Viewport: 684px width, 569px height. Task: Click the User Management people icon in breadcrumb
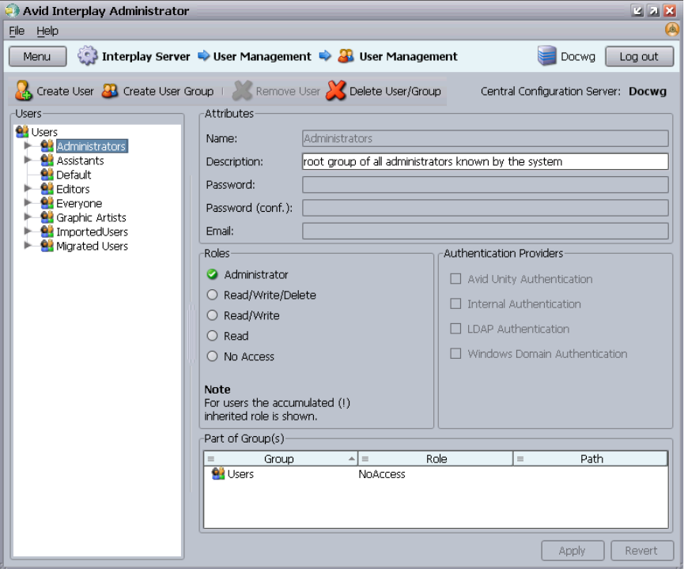(x=346, y=56)
